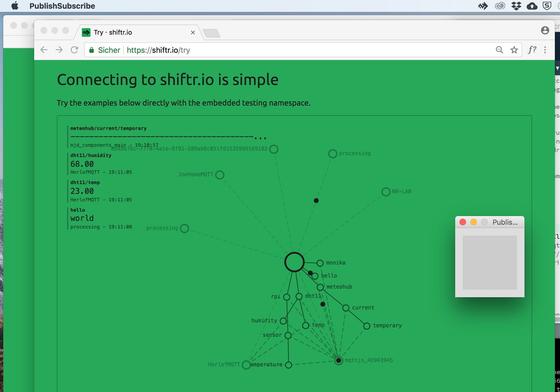Click the cloud upload menu bar icon

click(x=532, y=6)
